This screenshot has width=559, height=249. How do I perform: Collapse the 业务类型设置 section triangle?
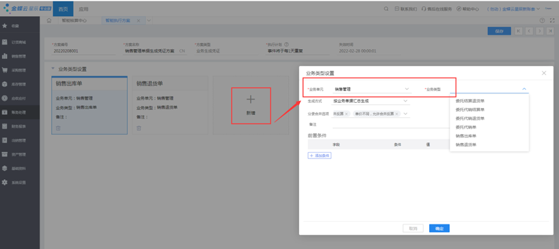pos(53,69)
